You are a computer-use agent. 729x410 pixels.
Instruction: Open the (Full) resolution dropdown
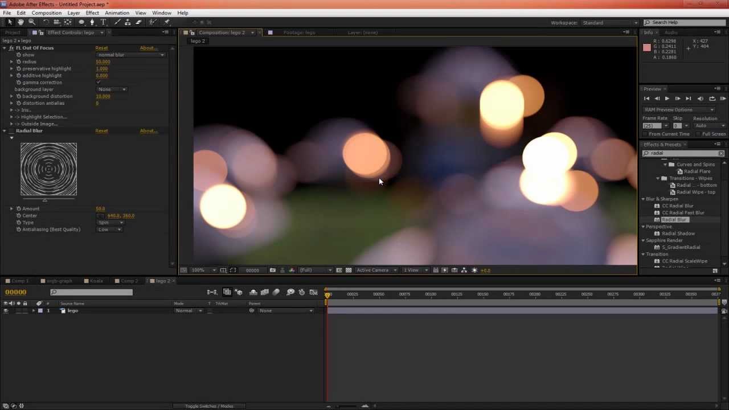tap(315, 270)
